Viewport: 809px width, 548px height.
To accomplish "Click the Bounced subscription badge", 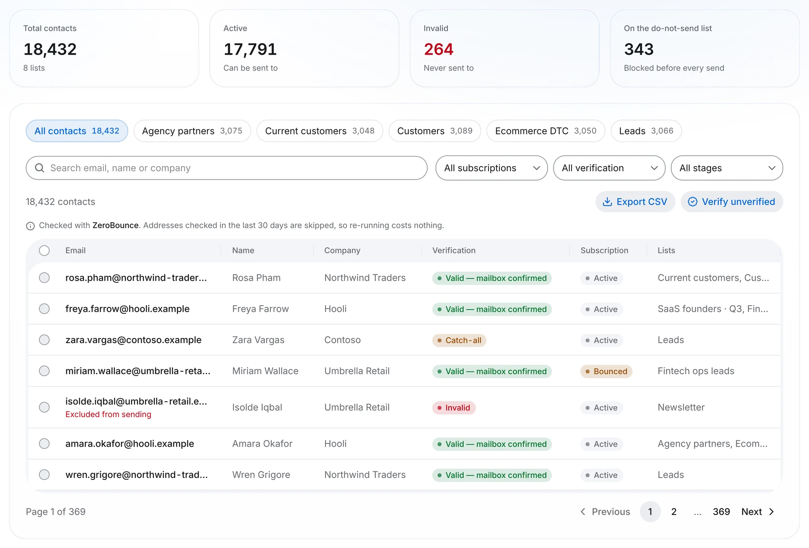I will pyautogui.click(x=606, y=372).
